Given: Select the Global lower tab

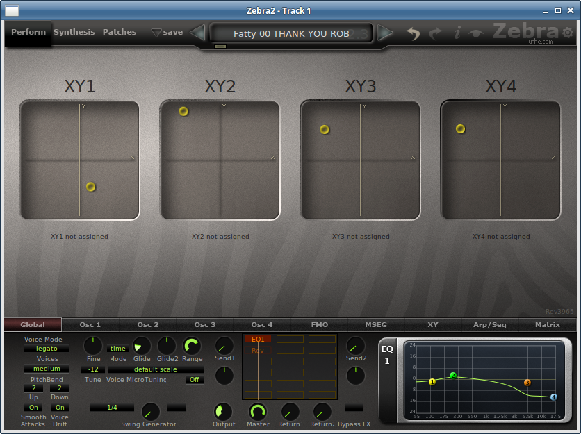Looking at the screenshot, I should click(x=33, y=324).
